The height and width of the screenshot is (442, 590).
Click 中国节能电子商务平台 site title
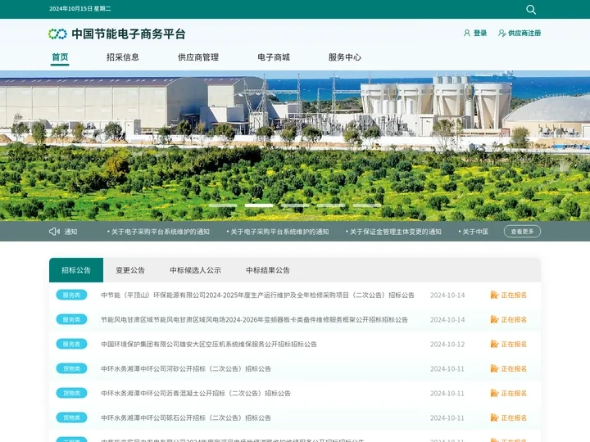(x=129, y=34)
